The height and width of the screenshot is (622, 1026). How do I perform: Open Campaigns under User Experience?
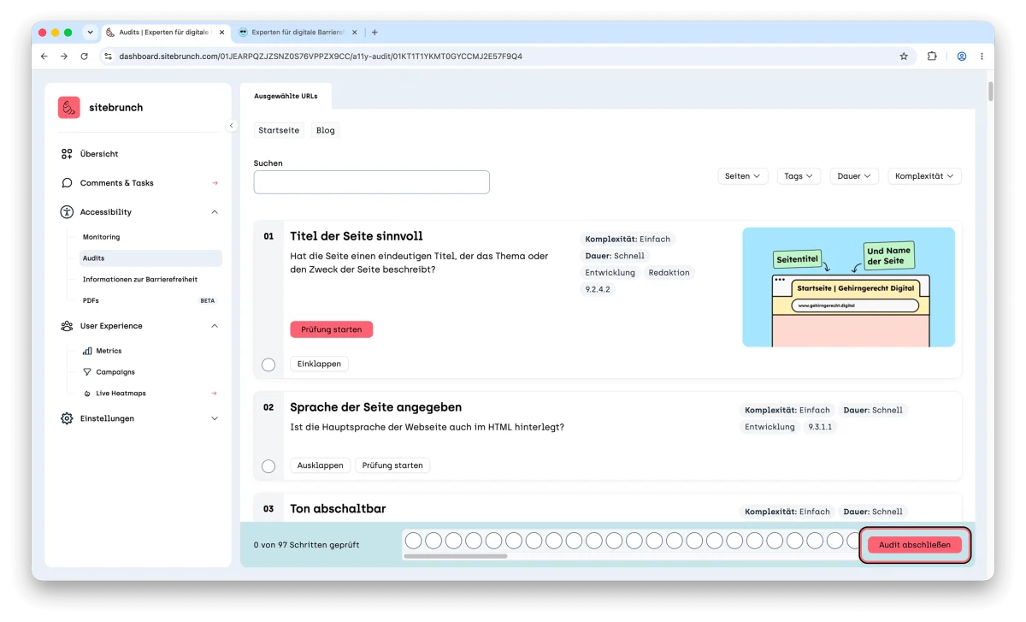115,372
